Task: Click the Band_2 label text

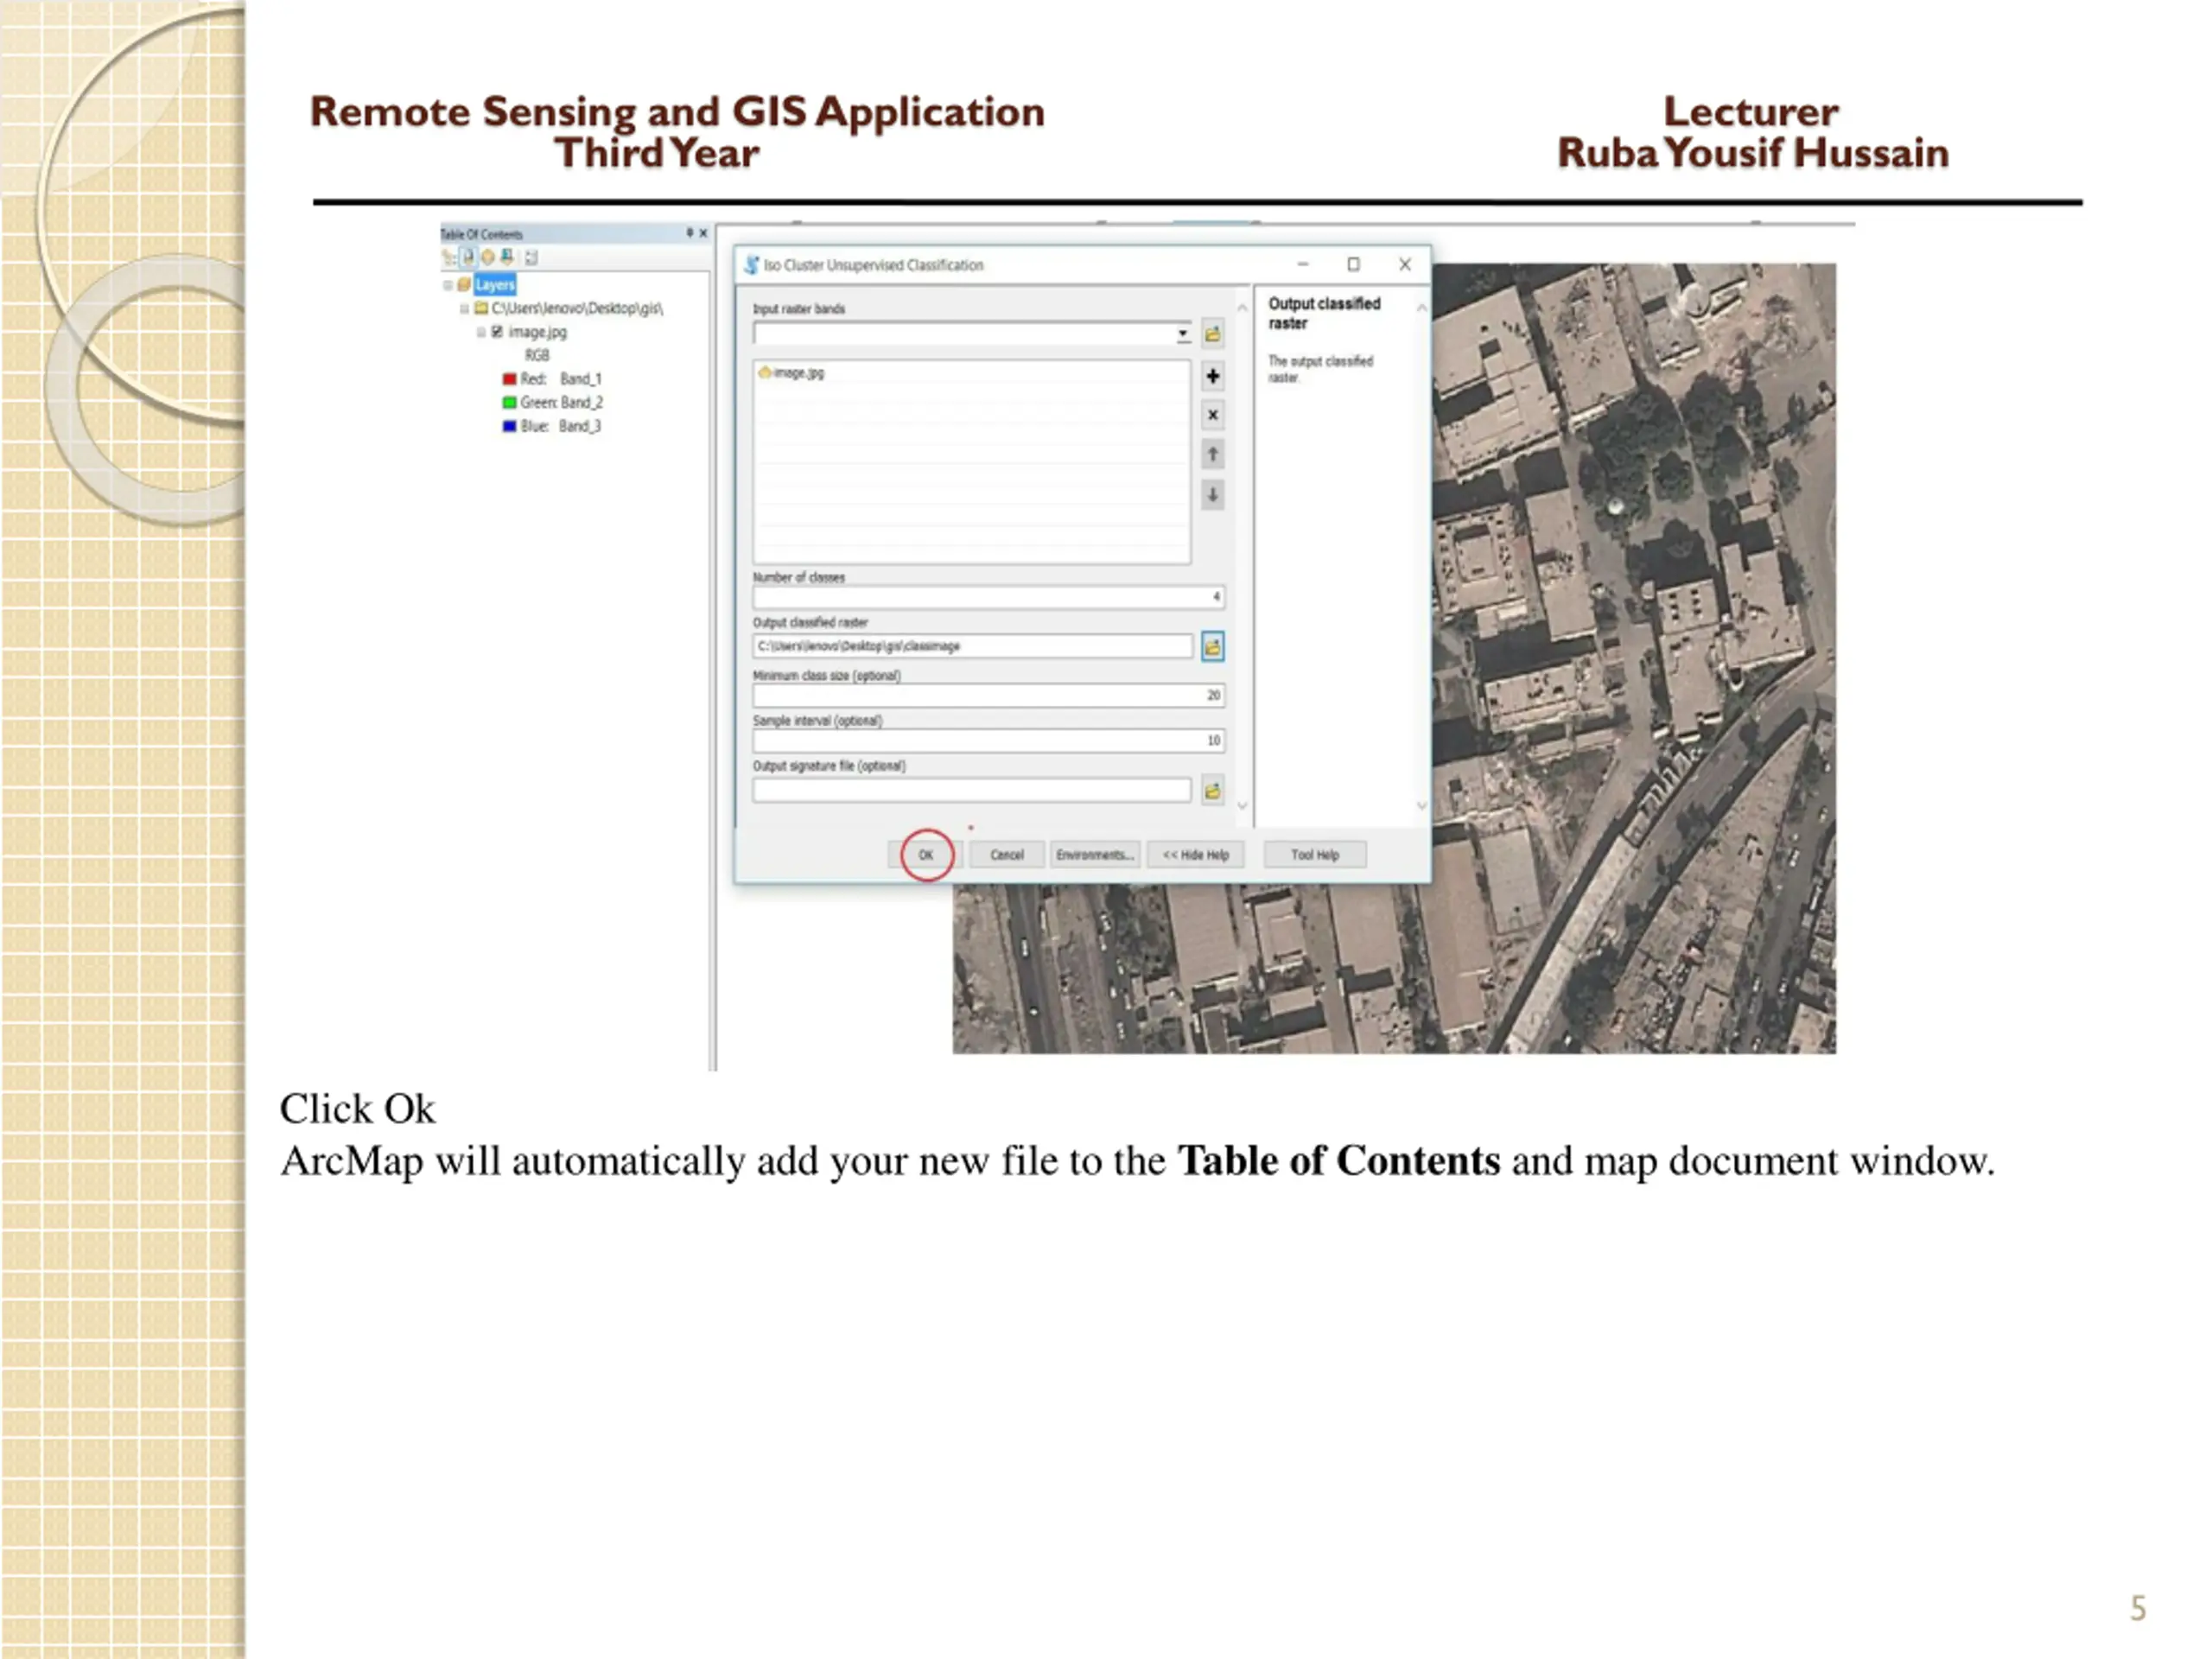Action: coord(582,403)
